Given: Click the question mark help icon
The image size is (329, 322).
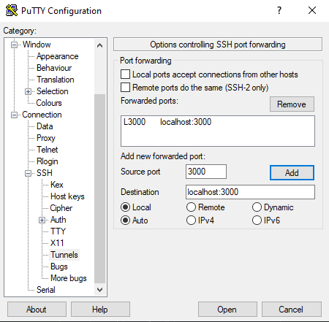Looking at the screenshot, I should click(279, 10).
